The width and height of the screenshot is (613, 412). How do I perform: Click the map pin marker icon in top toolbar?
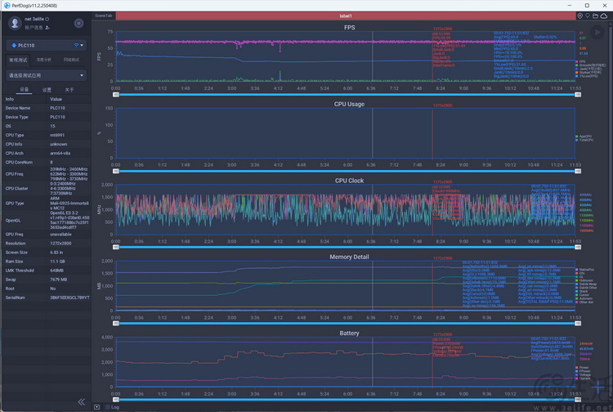coord(587,16)
